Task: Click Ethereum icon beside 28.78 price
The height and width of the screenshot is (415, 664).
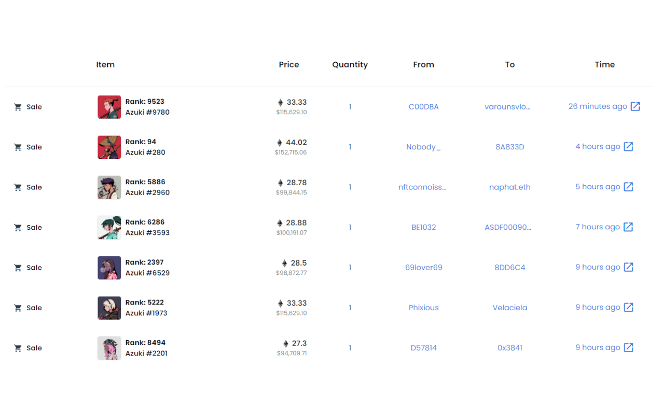Action: 281,183
